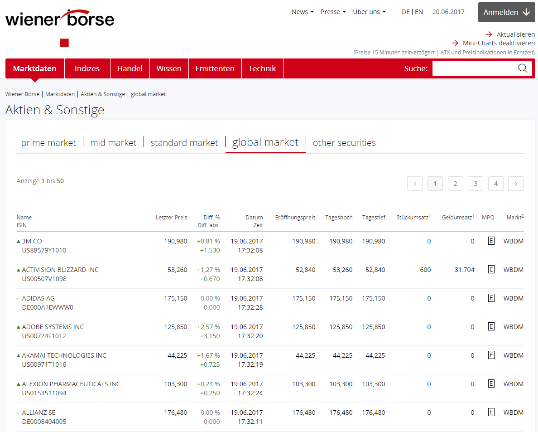Viewport: 538px width, 432px height.
Task: Click the Letzter Preis column header
Action: 172,218
